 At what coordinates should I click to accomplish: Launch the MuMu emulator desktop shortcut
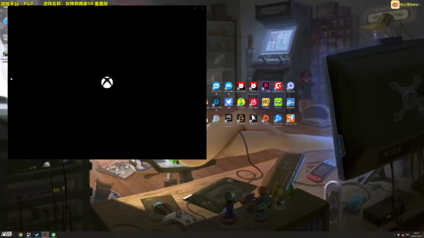click(x=228, y=86)
